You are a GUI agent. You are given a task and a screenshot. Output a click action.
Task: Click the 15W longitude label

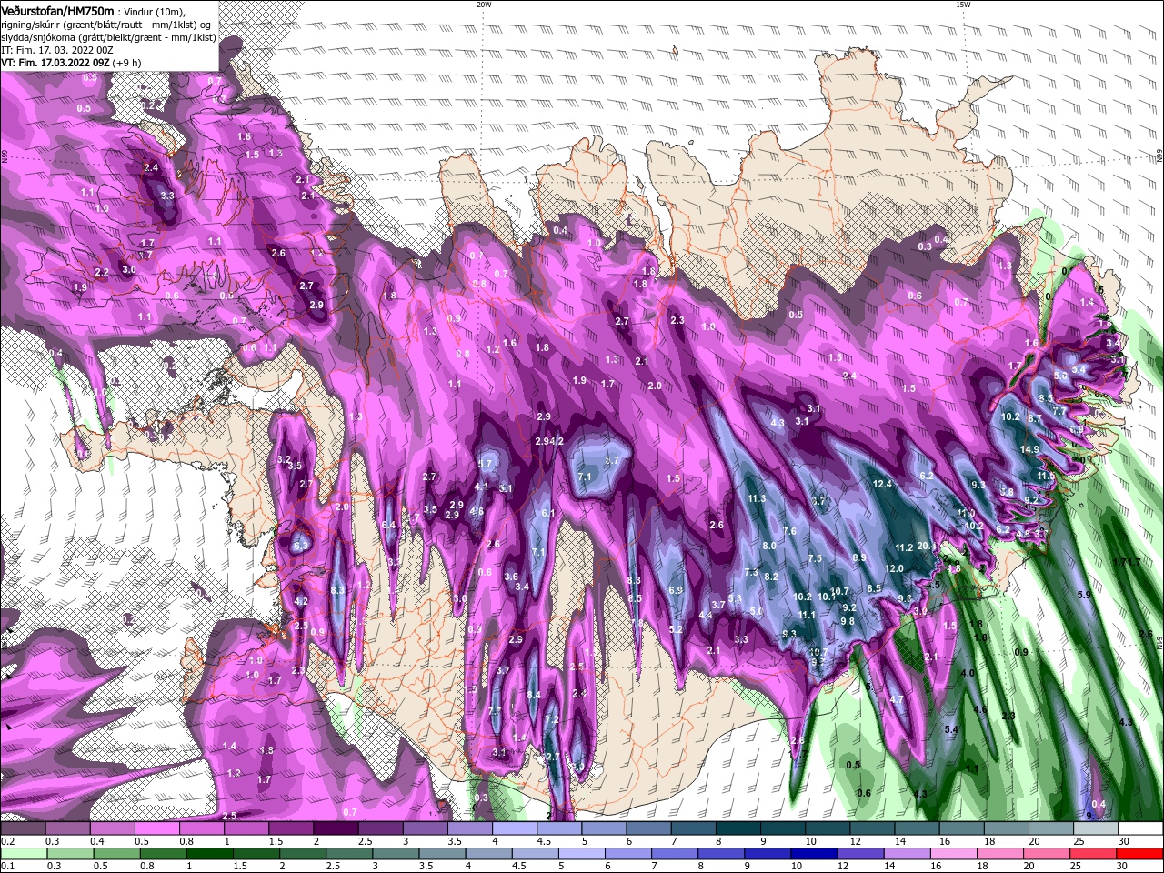[963, 5]
